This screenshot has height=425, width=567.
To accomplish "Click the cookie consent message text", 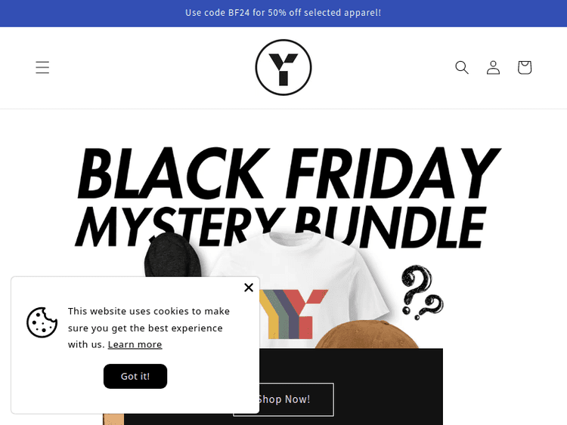I will tap(149, 328).
